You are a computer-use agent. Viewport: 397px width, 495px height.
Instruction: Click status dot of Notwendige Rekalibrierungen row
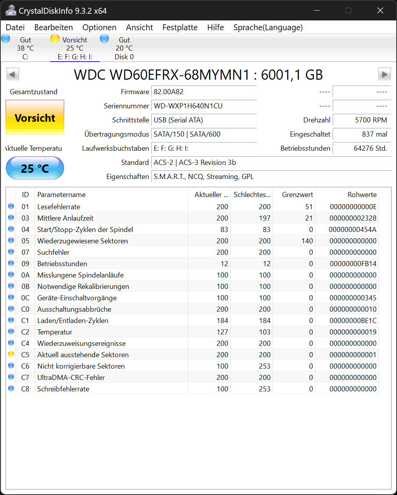pyautogui.click(x=11, y=286)
